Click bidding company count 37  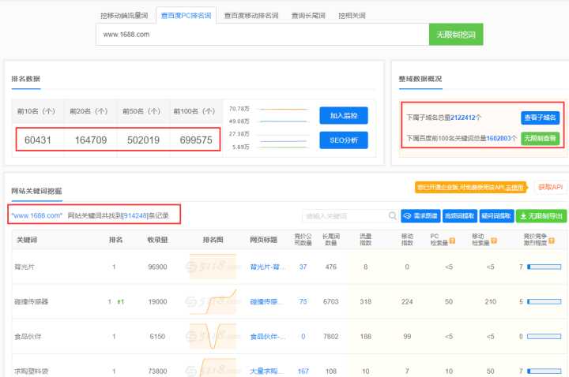(303, 267)
